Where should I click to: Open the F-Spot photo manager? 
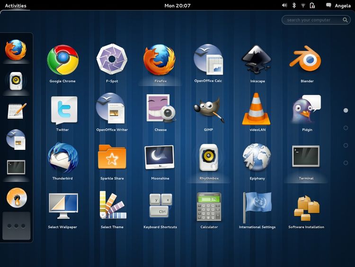tap(112, 60)
